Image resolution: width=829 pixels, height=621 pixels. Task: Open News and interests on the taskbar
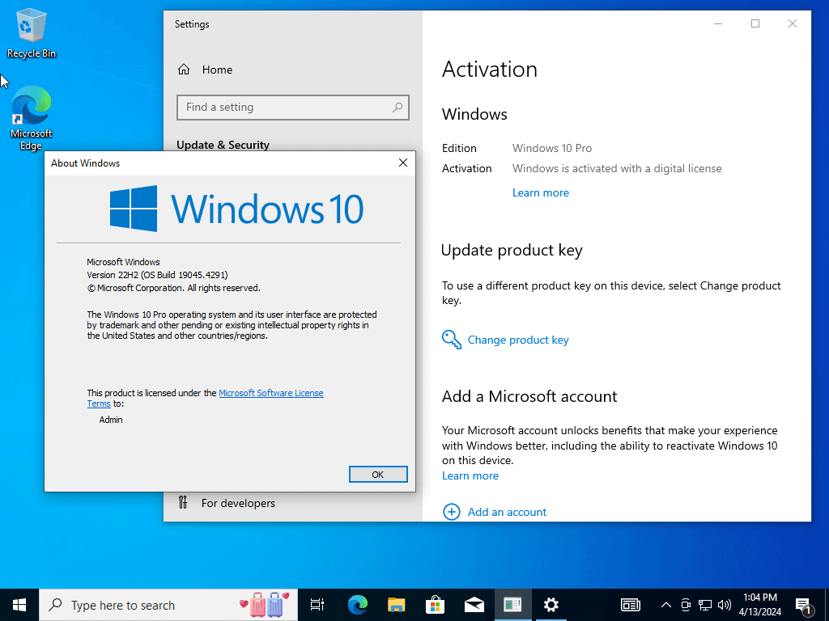pos(630,604)
